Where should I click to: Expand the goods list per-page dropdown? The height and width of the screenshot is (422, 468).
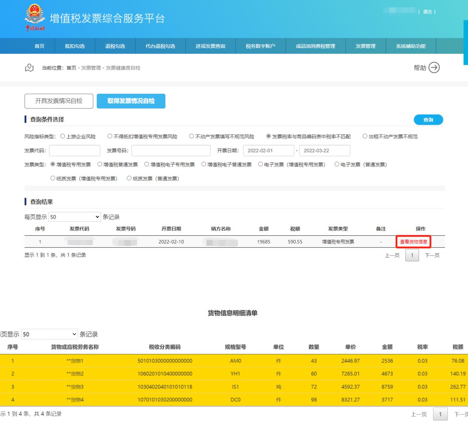coord(49,334)
